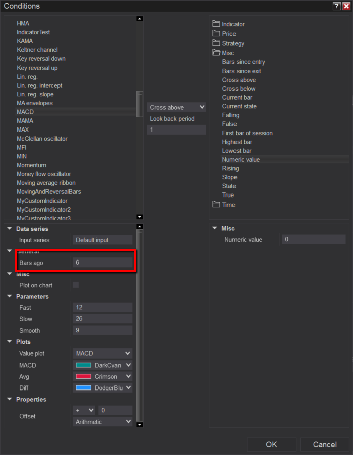
Task: Click the Offset value field
Action: [115, 410]
